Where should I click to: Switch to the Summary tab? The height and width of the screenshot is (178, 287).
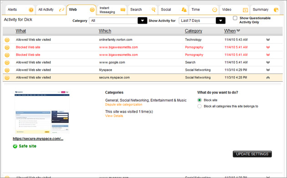coord(265,10)
